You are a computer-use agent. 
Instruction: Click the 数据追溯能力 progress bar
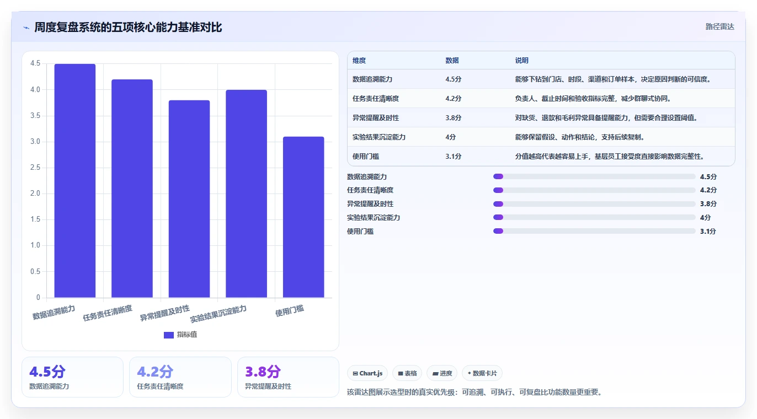click(x=594, y=176)
